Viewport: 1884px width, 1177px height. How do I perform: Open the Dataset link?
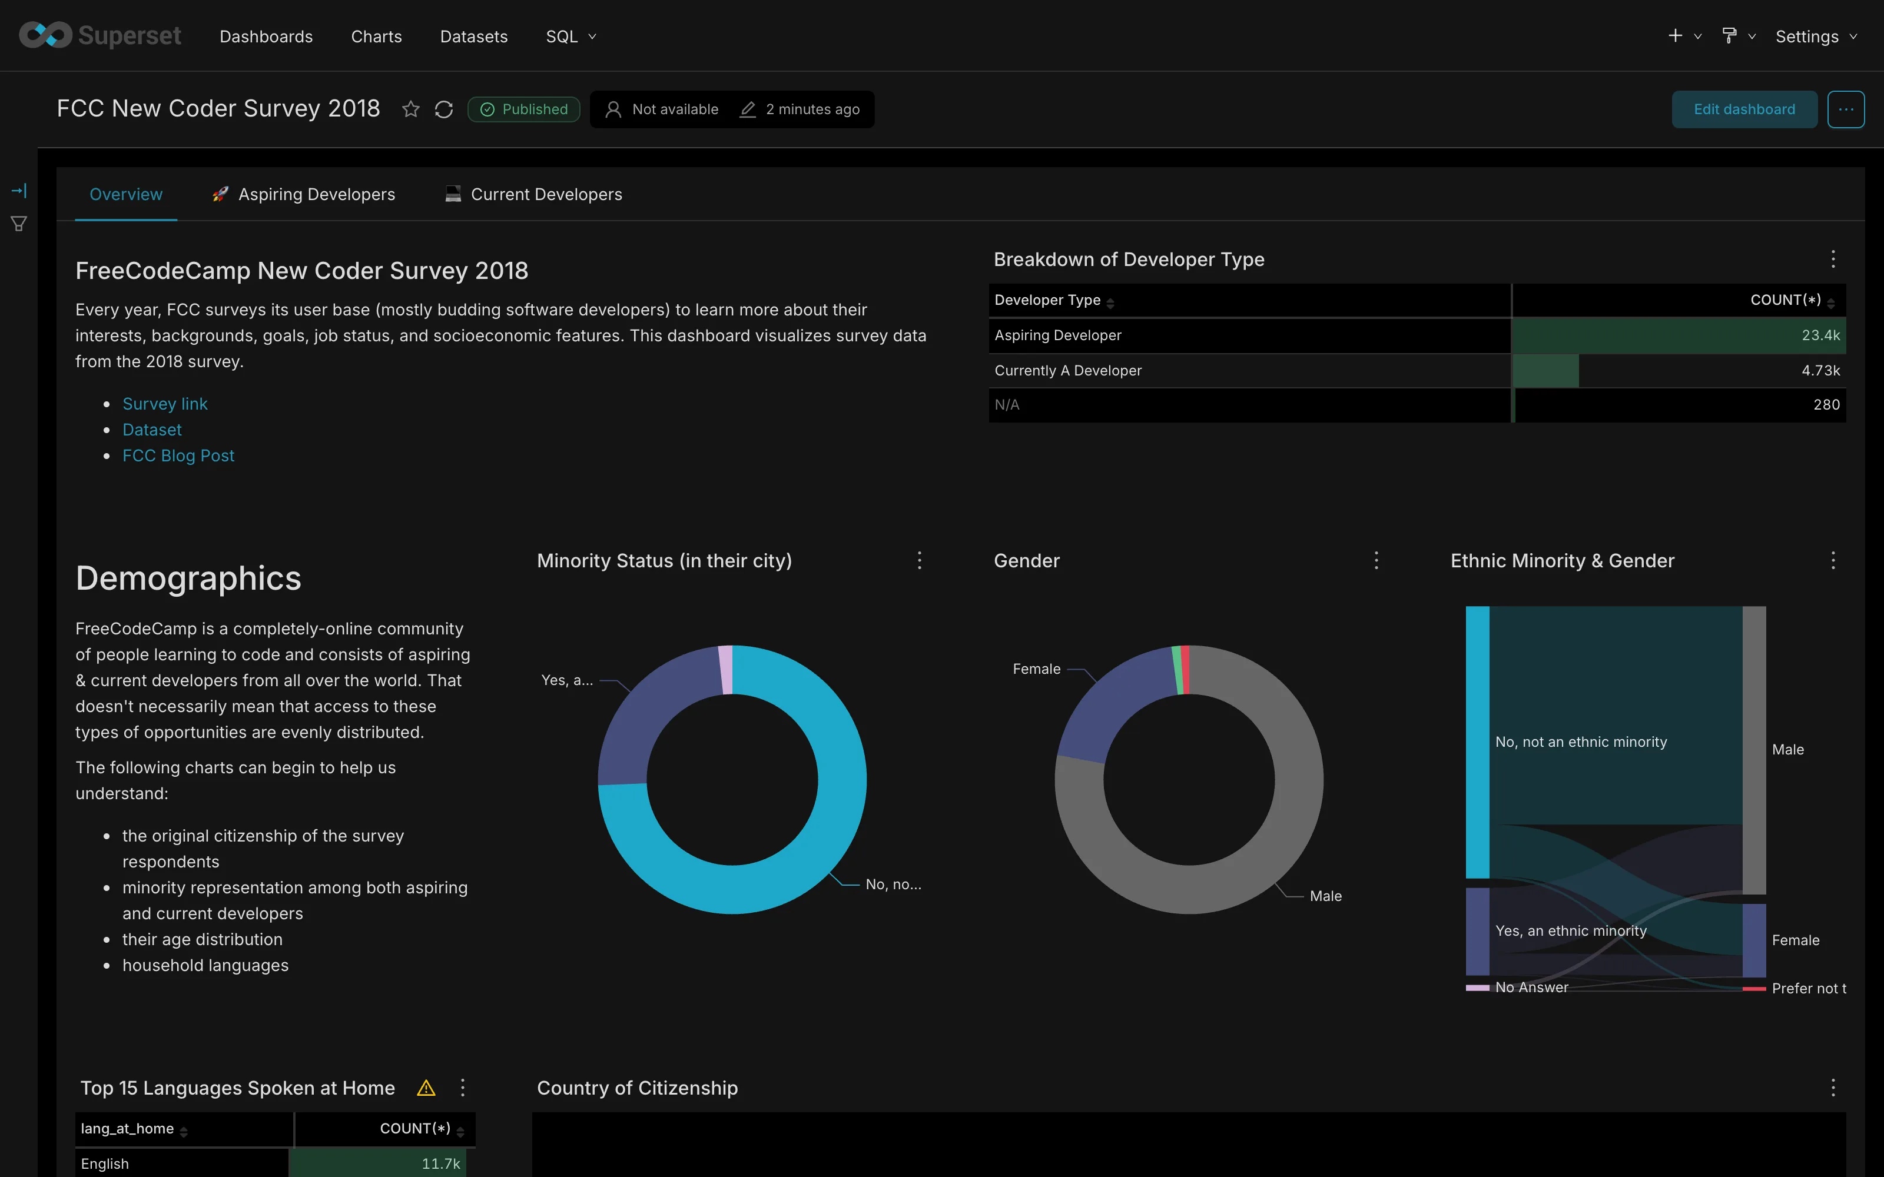(x=152, y=430)
